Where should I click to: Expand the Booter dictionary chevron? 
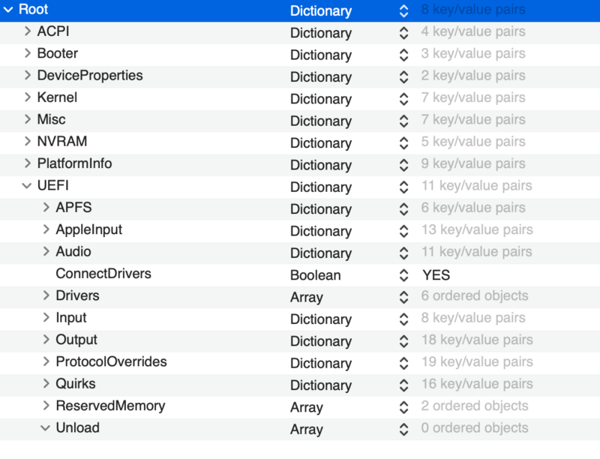click(x=28, y=54)
